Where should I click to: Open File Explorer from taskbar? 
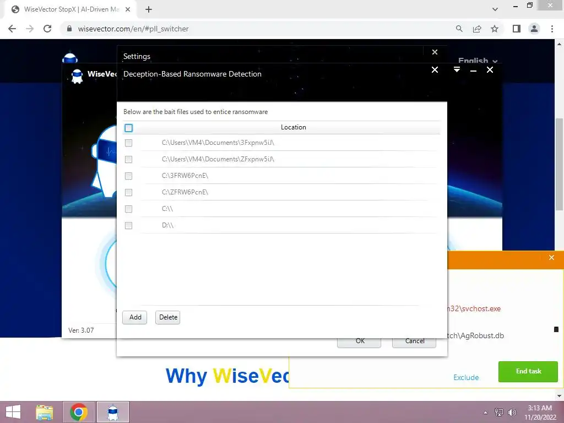pos(45,412)
